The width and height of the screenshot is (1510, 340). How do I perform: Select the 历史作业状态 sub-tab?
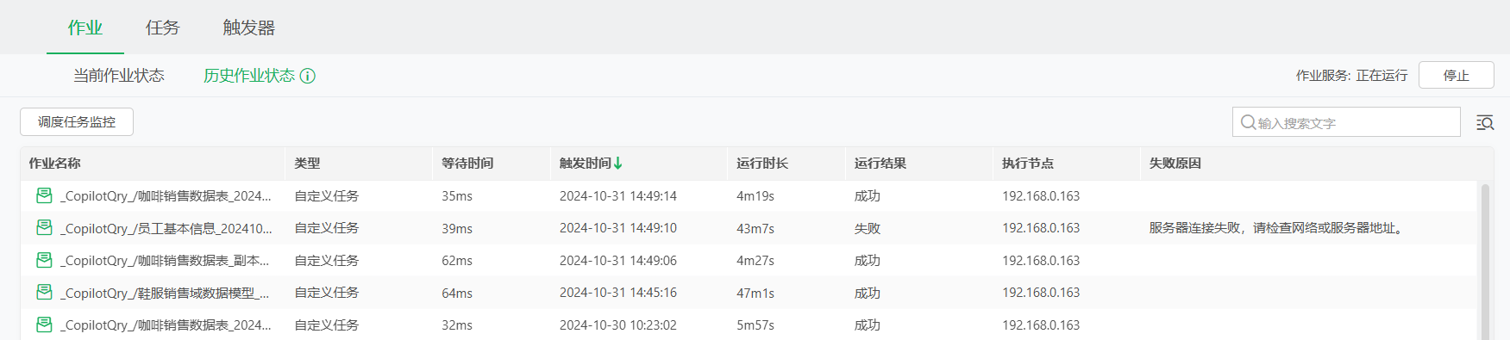pyautogui.click(x=249, y=76)
